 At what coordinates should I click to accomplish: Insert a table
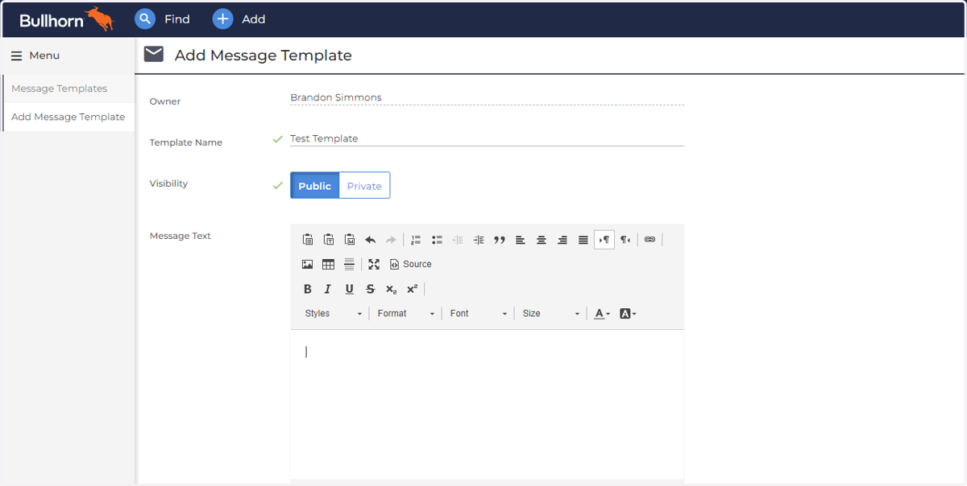tap(329, 264)
